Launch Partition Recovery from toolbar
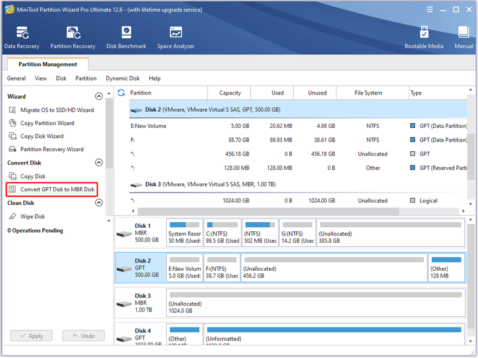Image resolution: width=478 pixels, height=358 pixels. [73, 38]
